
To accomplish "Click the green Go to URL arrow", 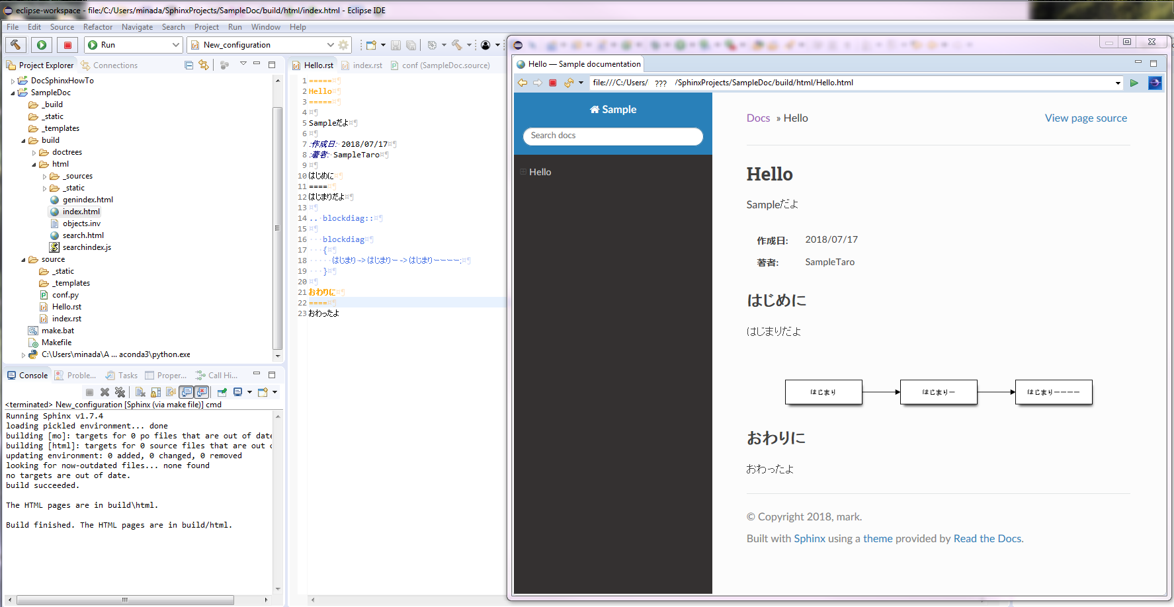I will click(x=1134, y=83).
